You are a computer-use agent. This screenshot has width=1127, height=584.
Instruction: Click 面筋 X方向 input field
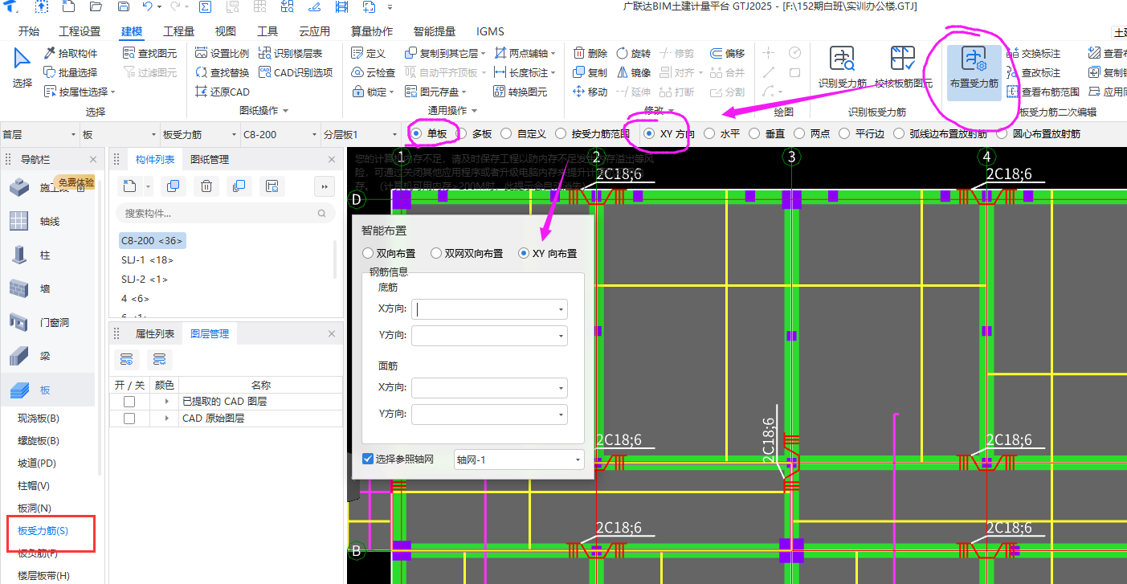coord(489,389)
